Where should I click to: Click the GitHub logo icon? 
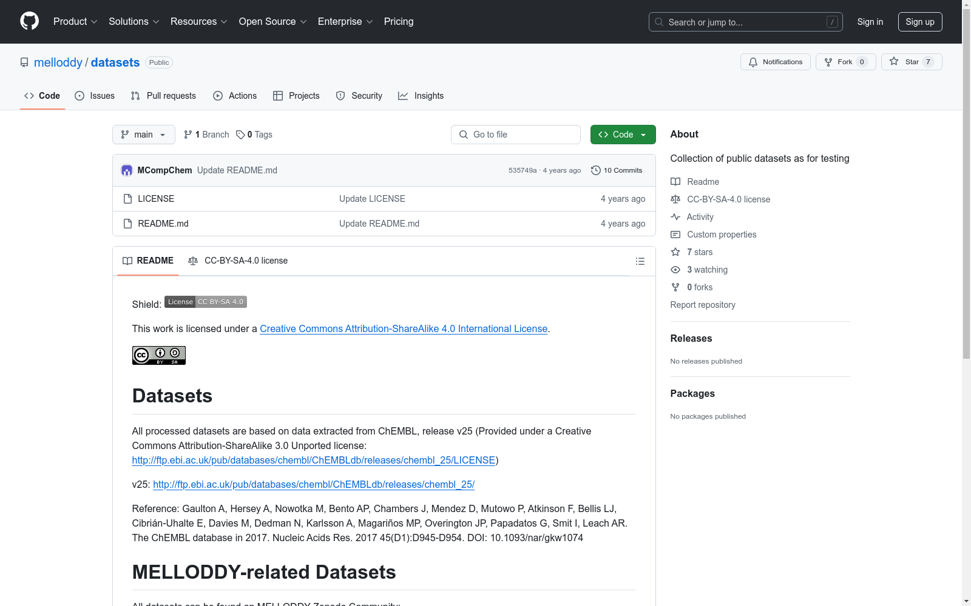29,21
